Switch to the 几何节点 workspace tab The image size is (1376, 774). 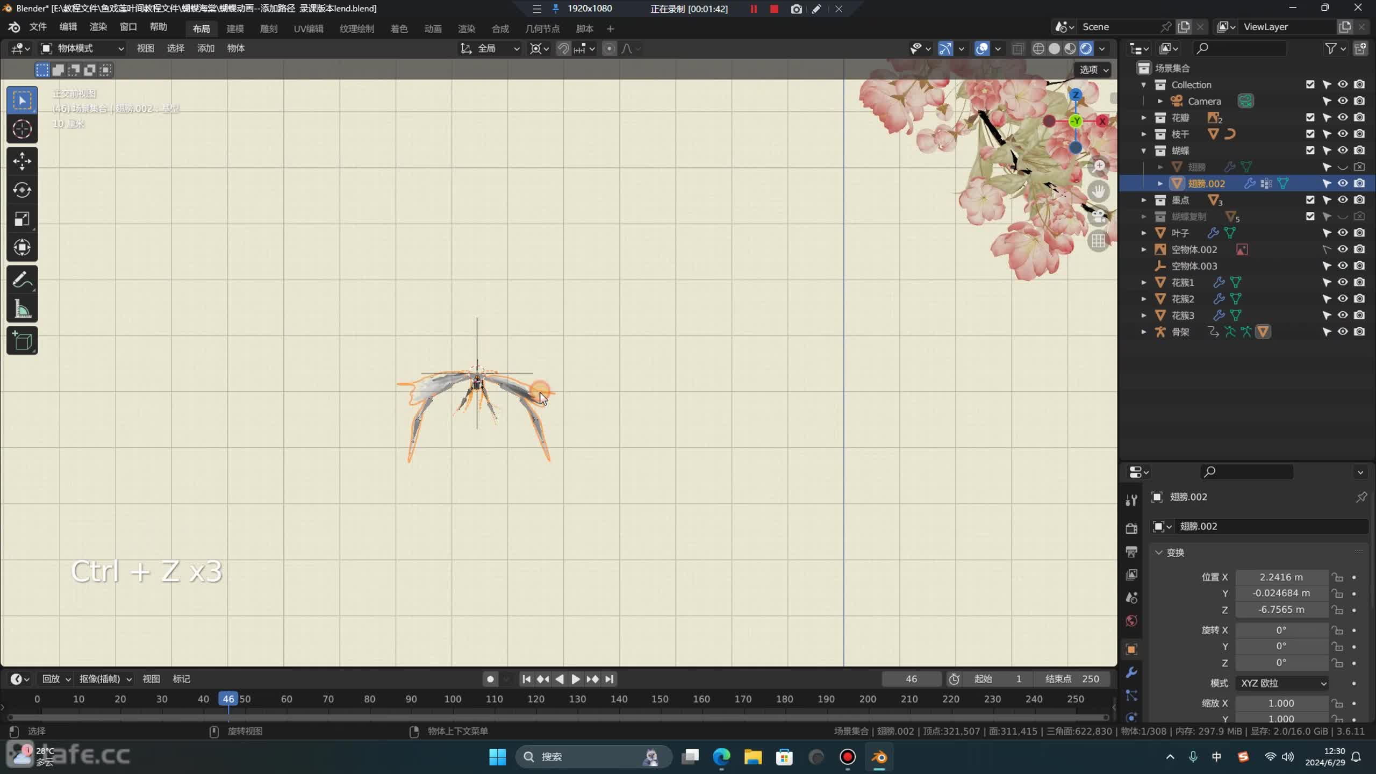(x=542, y=29)
